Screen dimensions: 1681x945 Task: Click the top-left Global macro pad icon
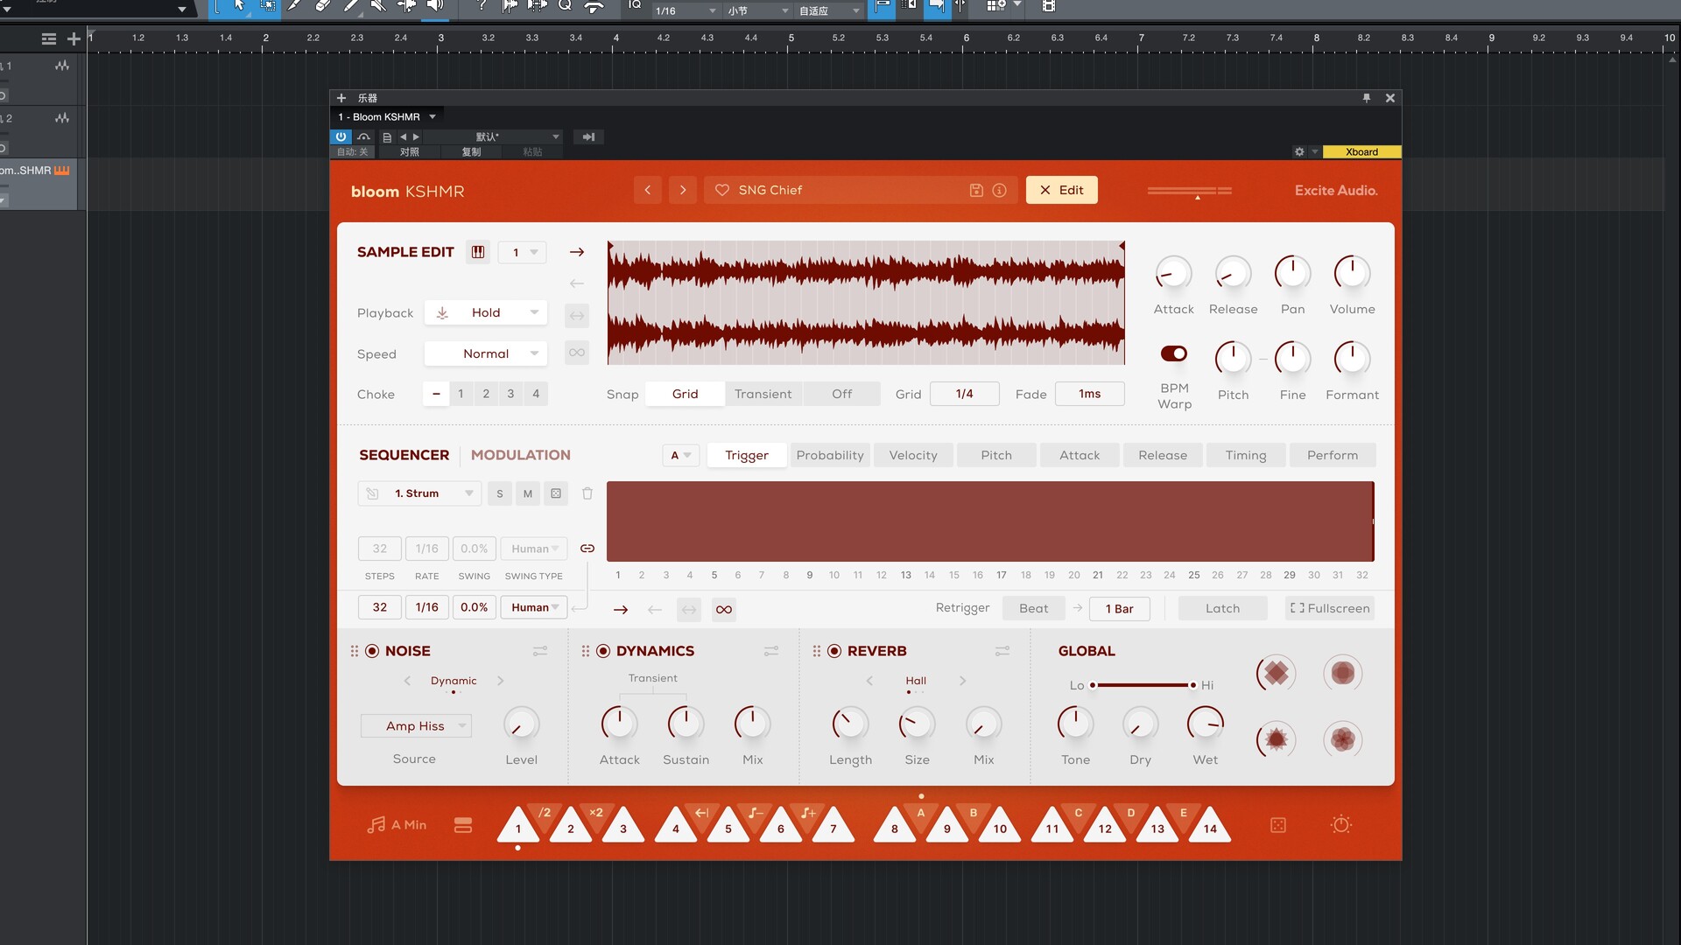tap(1277, 673)
